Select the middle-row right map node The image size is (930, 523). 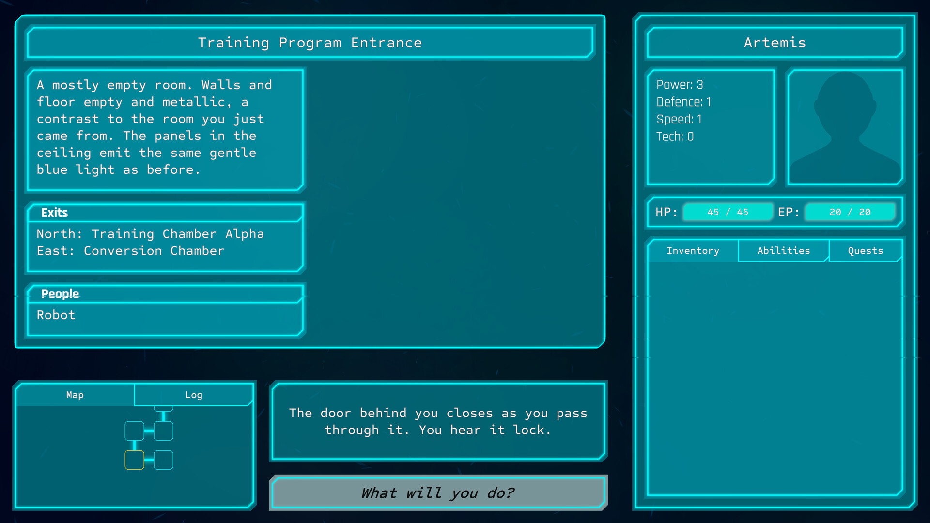point(163,431)
